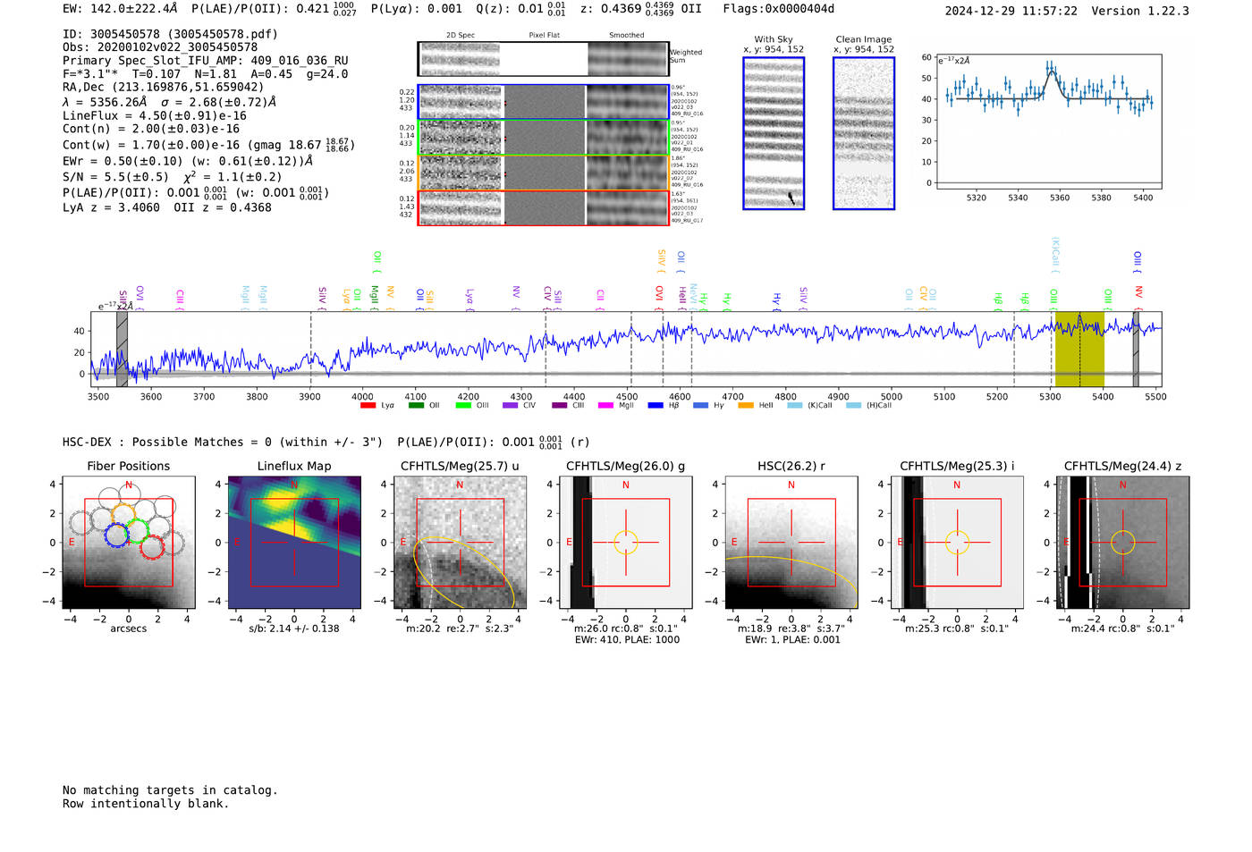Click the orange aperture circle in the g-band cutout
This screenshot has width=1252, height=852.
click(x=626, y=543)
